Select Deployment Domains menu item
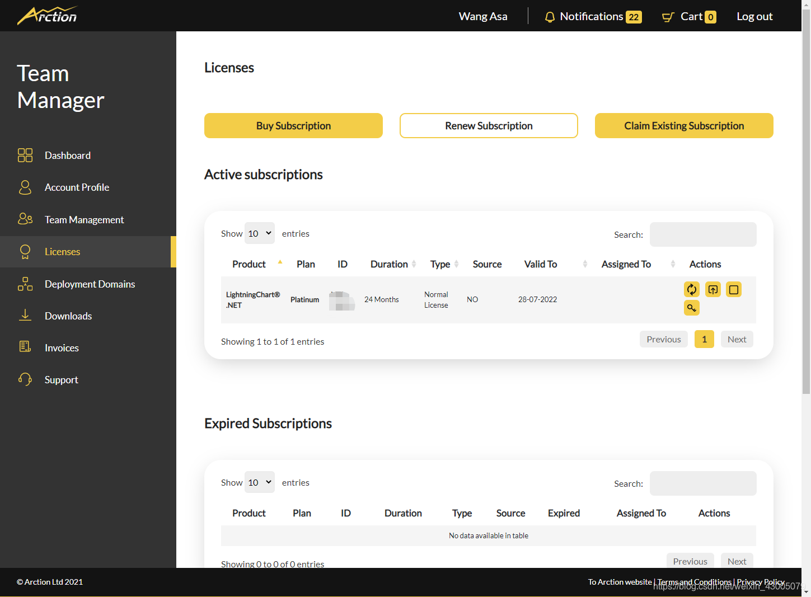The image size is (811, 597). click(x=90, y=284)
